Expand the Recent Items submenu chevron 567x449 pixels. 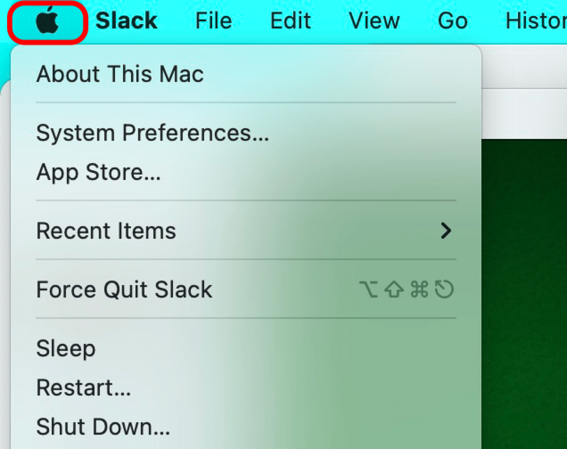tap(446, 231)
